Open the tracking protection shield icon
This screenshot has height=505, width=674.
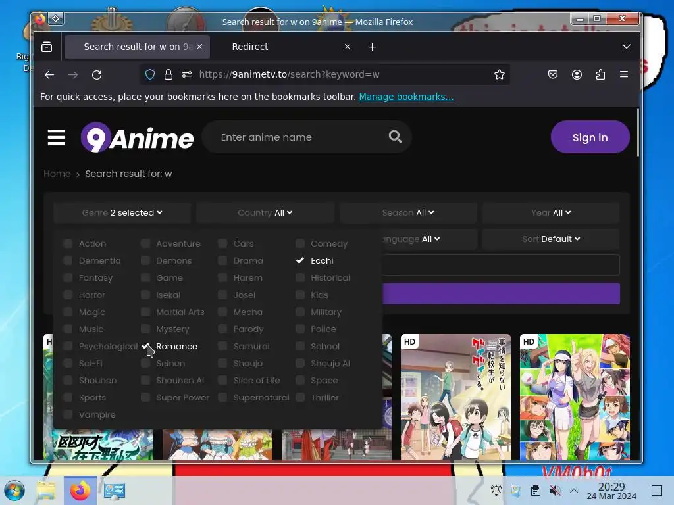coord(150,75)
